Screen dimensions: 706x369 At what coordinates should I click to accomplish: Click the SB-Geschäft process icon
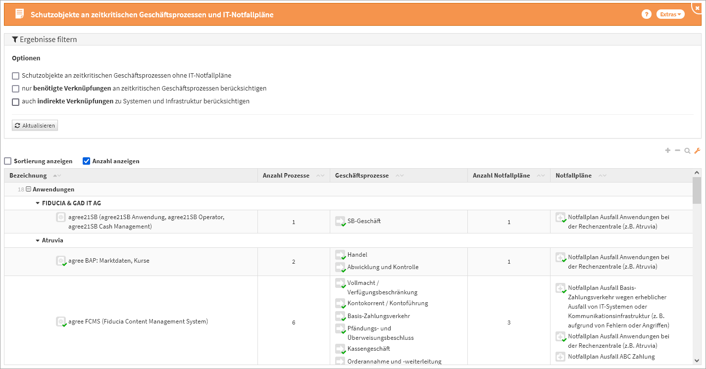(x=340, y=221)
